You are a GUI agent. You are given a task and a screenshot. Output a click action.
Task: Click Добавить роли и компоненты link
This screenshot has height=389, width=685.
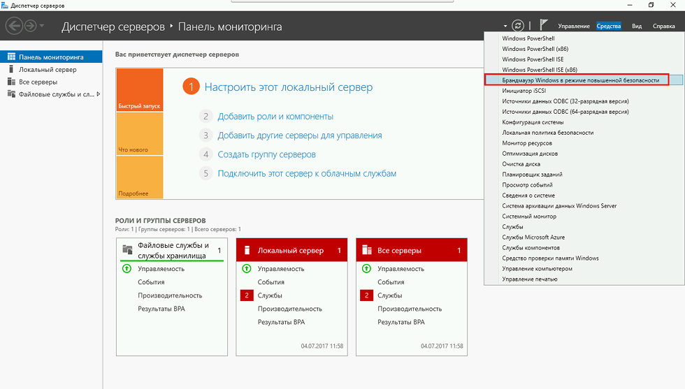(275, 117)
